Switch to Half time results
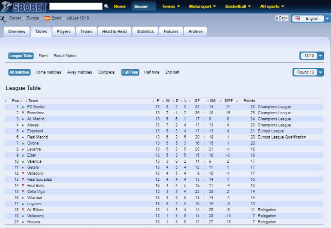Image resolution: width=331 pixels, height=228 pixels. click(151, 72)
